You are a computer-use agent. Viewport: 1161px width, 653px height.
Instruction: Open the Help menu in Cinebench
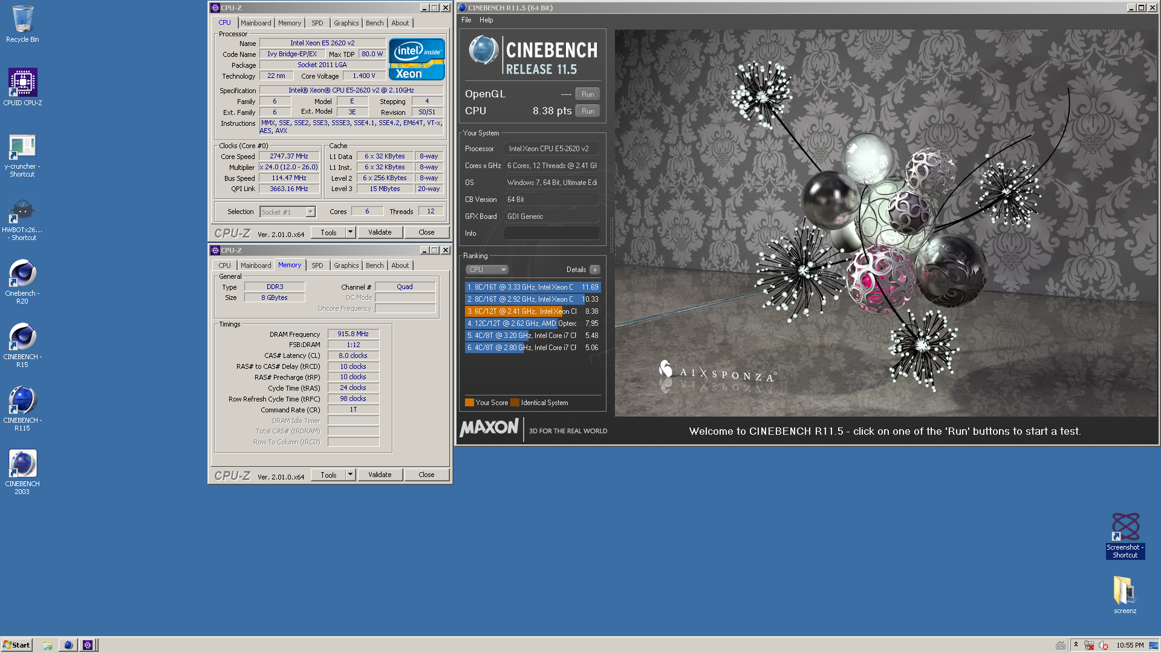pyautogui.click(x=486, y=20)
